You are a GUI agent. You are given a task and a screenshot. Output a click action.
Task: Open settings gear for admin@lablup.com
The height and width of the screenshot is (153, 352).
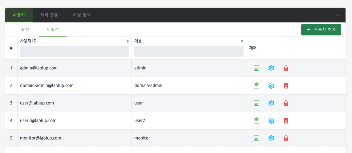271,68
